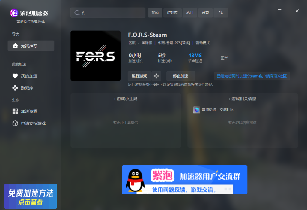Open the 育碧 tab
The height and width of the screenshot is (210, 307).
tap(205, 13)
